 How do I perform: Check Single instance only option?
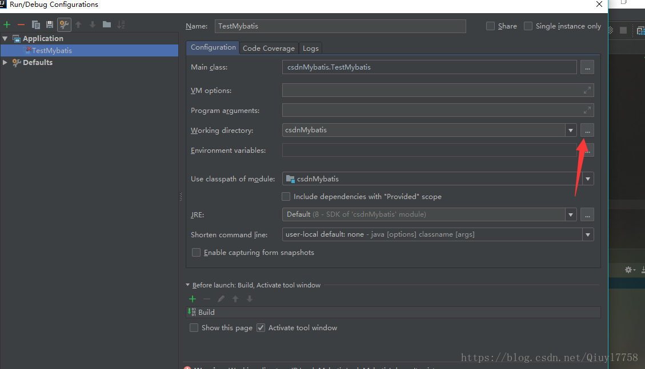[528, 26]
